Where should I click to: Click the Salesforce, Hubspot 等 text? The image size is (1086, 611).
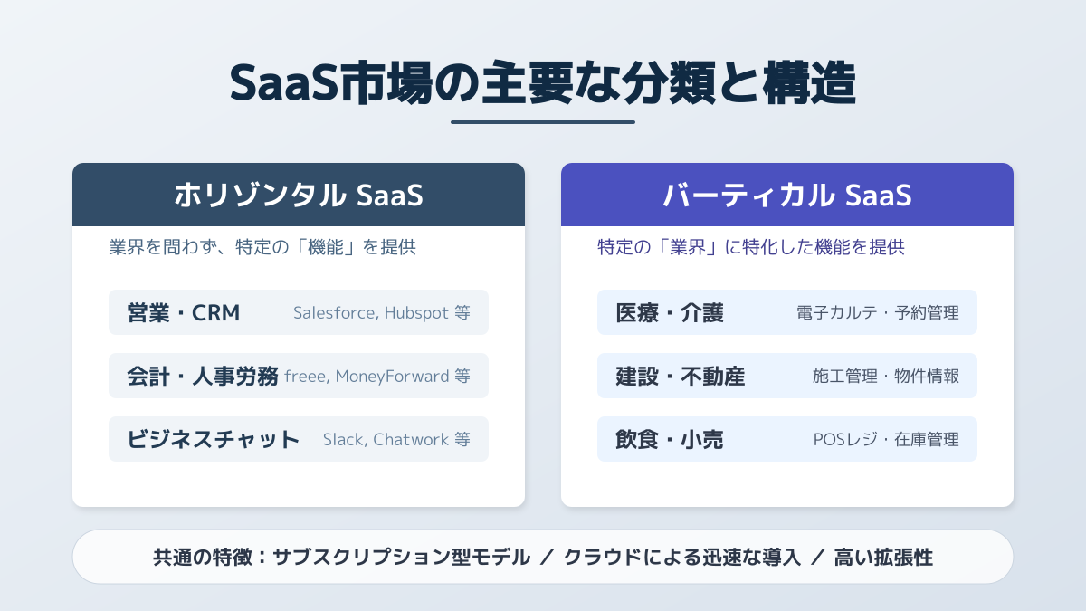coord(381,313)
